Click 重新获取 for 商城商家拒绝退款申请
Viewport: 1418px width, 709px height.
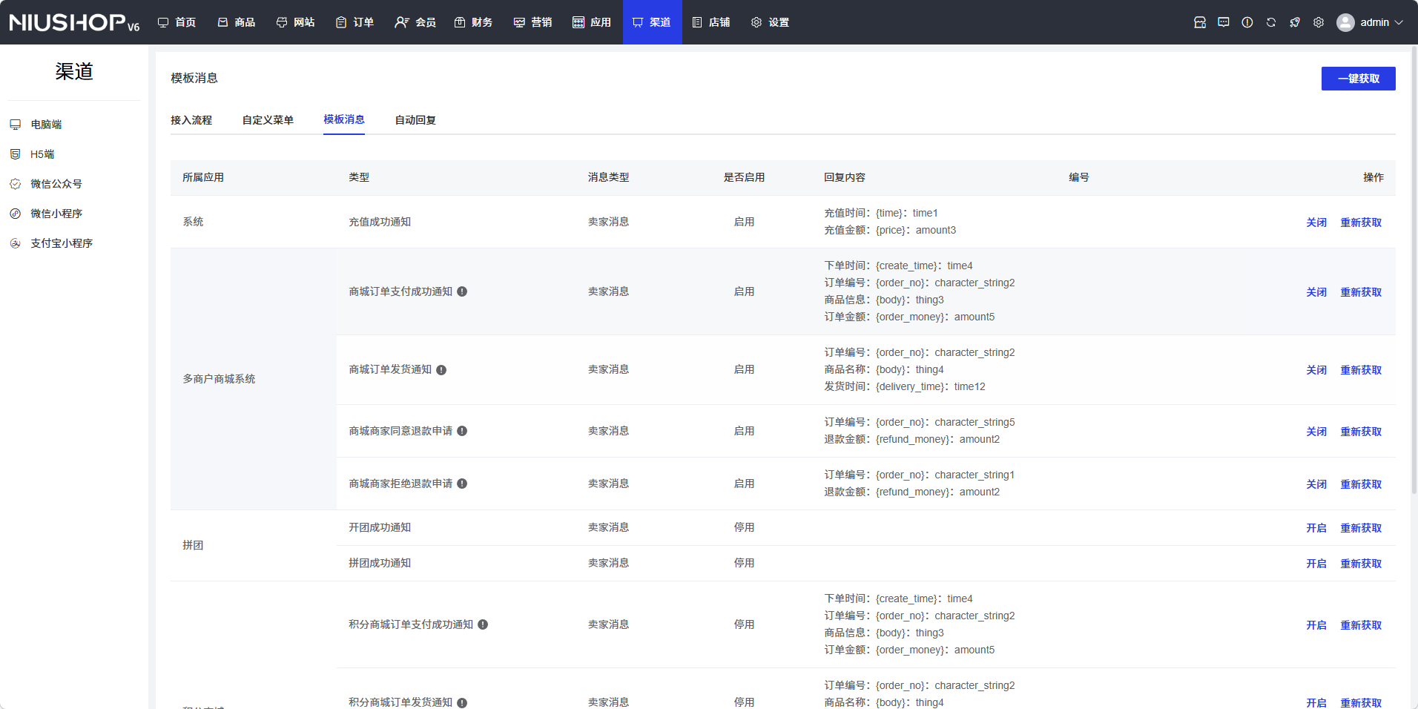1360,484
